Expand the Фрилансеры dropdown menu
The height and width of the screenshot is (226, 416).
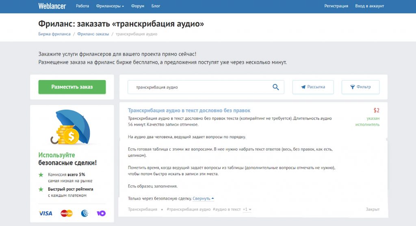point(110,6)
